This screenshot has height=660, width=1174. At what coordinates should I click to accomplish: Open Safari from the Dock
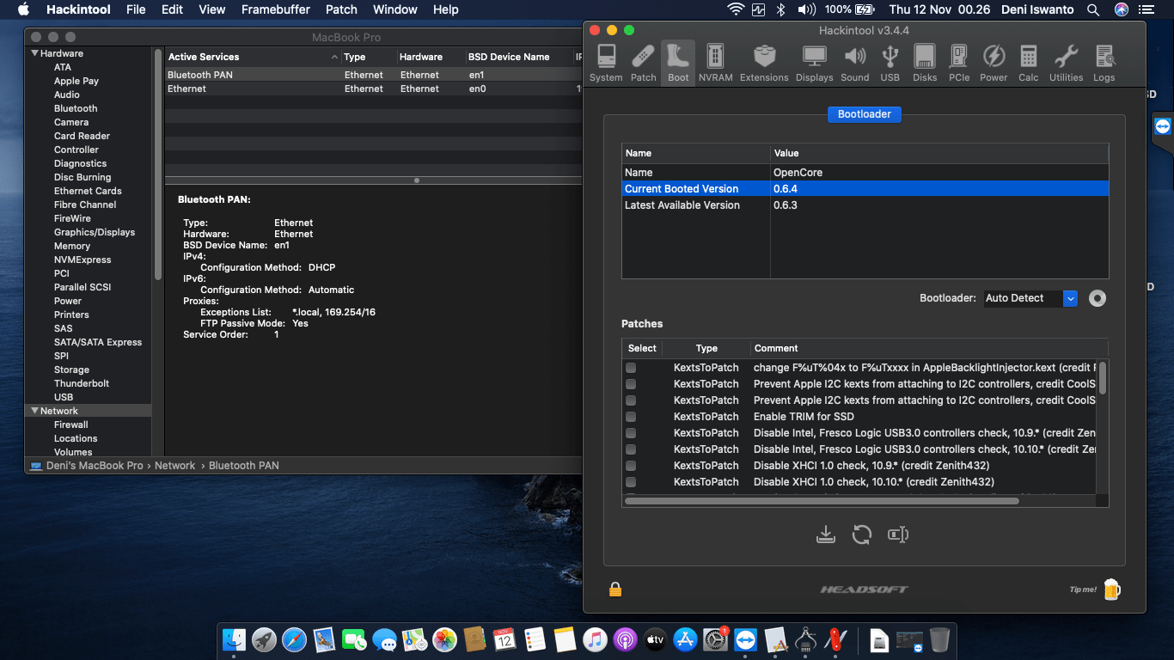coord(295,639)
